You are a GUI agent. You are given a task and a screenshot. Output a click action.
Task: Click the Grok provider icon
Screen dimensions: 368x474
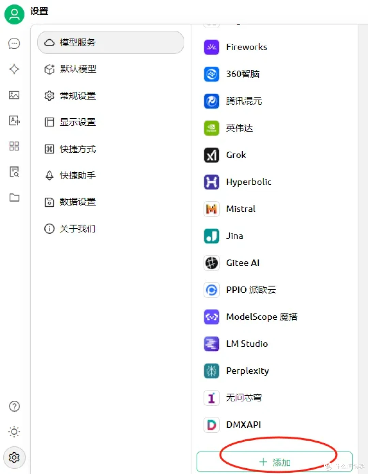212,155
